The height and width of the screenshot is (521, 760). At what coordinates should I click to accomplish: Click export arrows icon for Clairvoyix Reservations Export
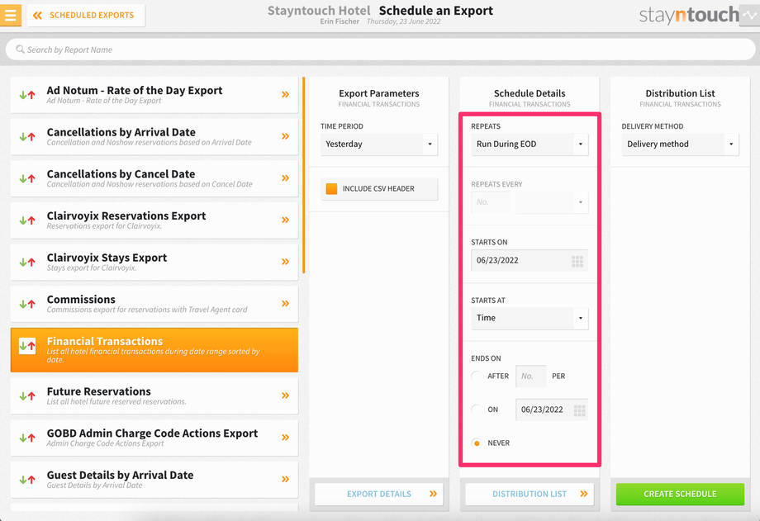click(27, 220)
